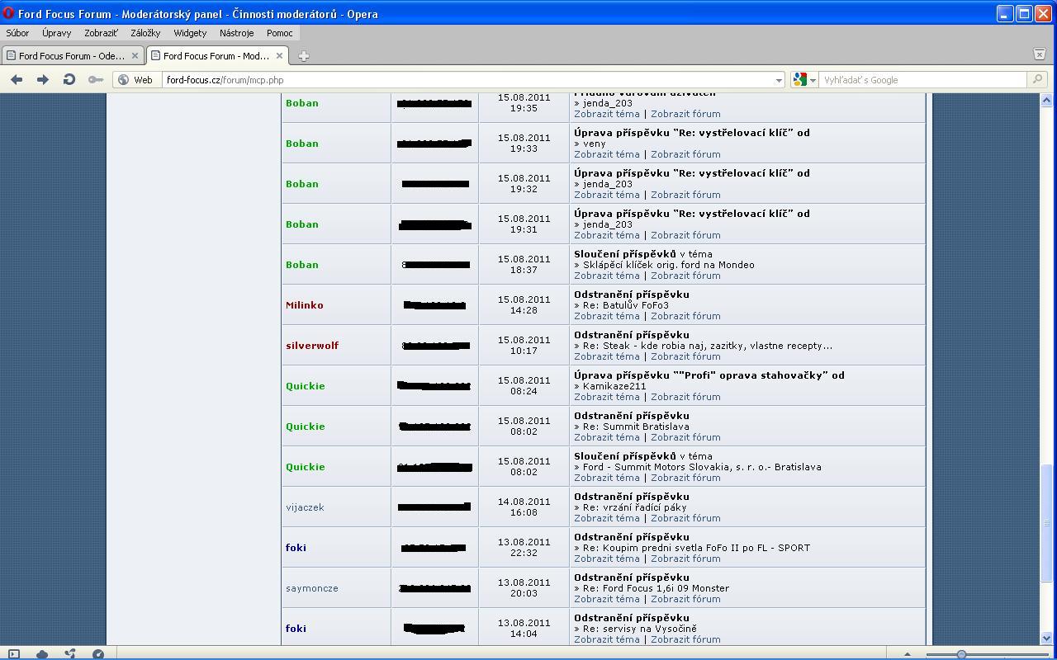Expand the address bar history dropdown
The height and width of the screenshot is (660, 1057).
point(778,80)
